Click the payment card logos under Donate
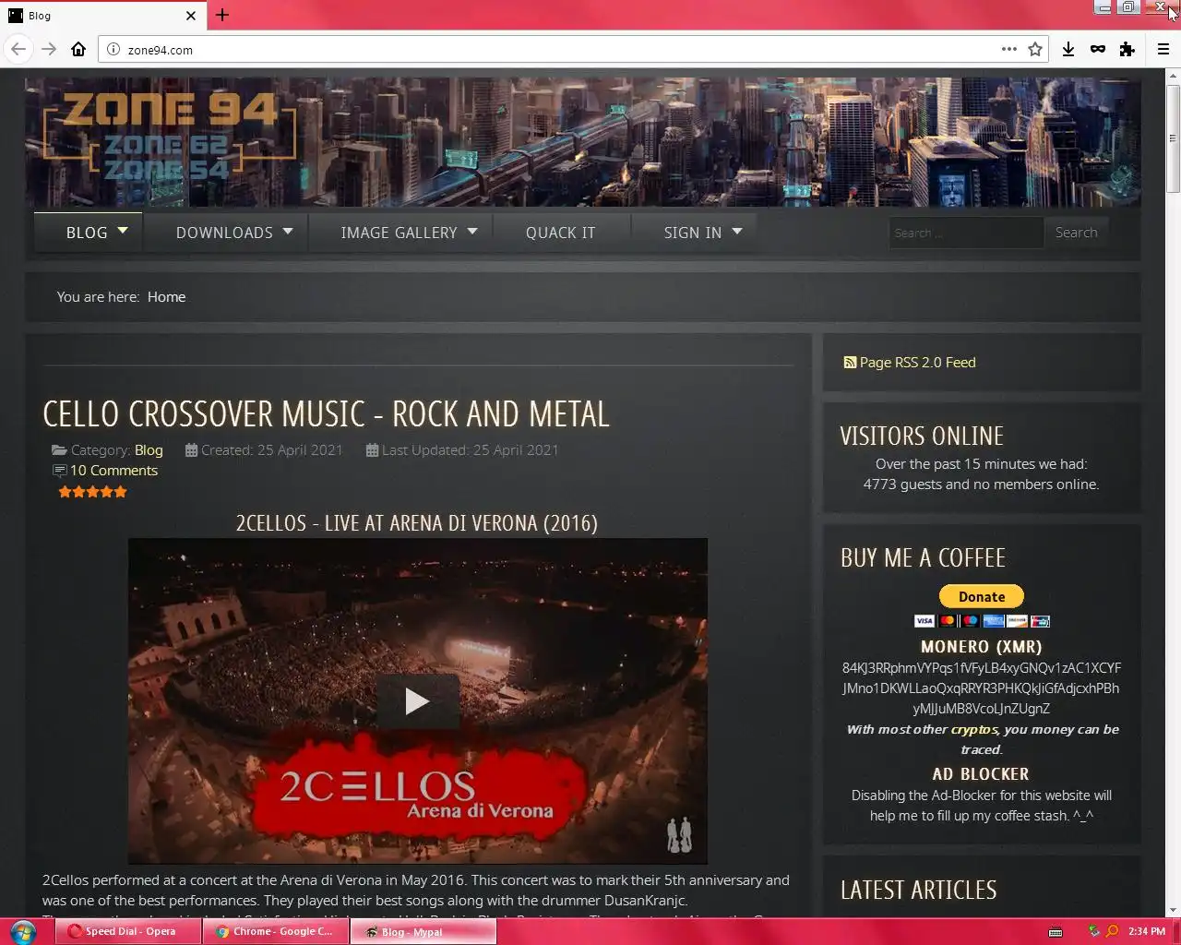 (x=982, y=621)
